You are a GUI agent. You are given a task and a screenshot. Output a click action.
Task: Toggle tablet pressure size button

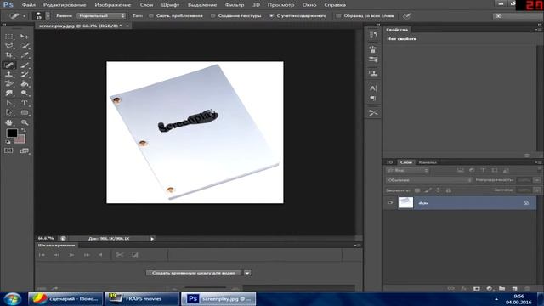pos(407,16)
